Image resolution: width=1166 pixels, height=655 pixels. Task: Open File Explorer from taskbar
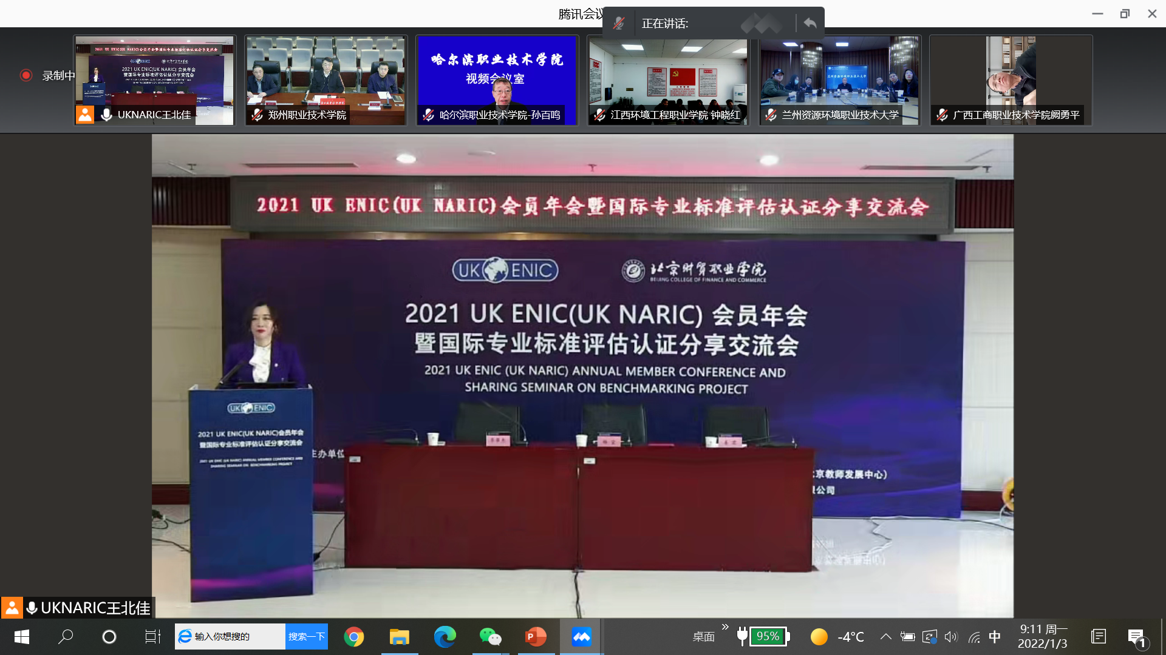coord(399,636)
